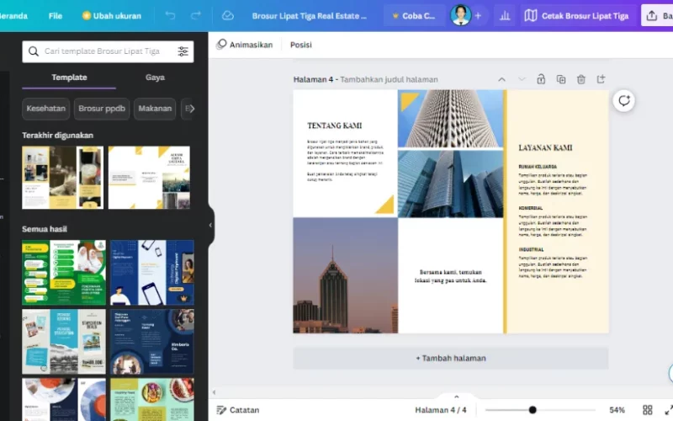The width and height of the screenshot is (673, 421).
Task: Select orange circle navy template
Action: click(64, 399)
